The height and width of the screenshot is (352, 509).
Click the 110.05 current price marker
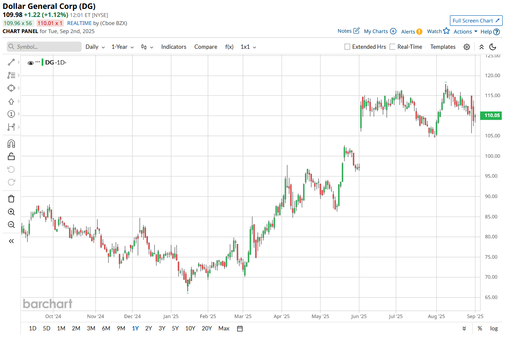(x=491, y=115)
